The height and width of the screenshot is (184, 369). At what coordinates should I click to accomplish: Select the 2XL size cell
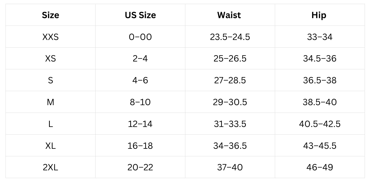(x=51, y=167)
